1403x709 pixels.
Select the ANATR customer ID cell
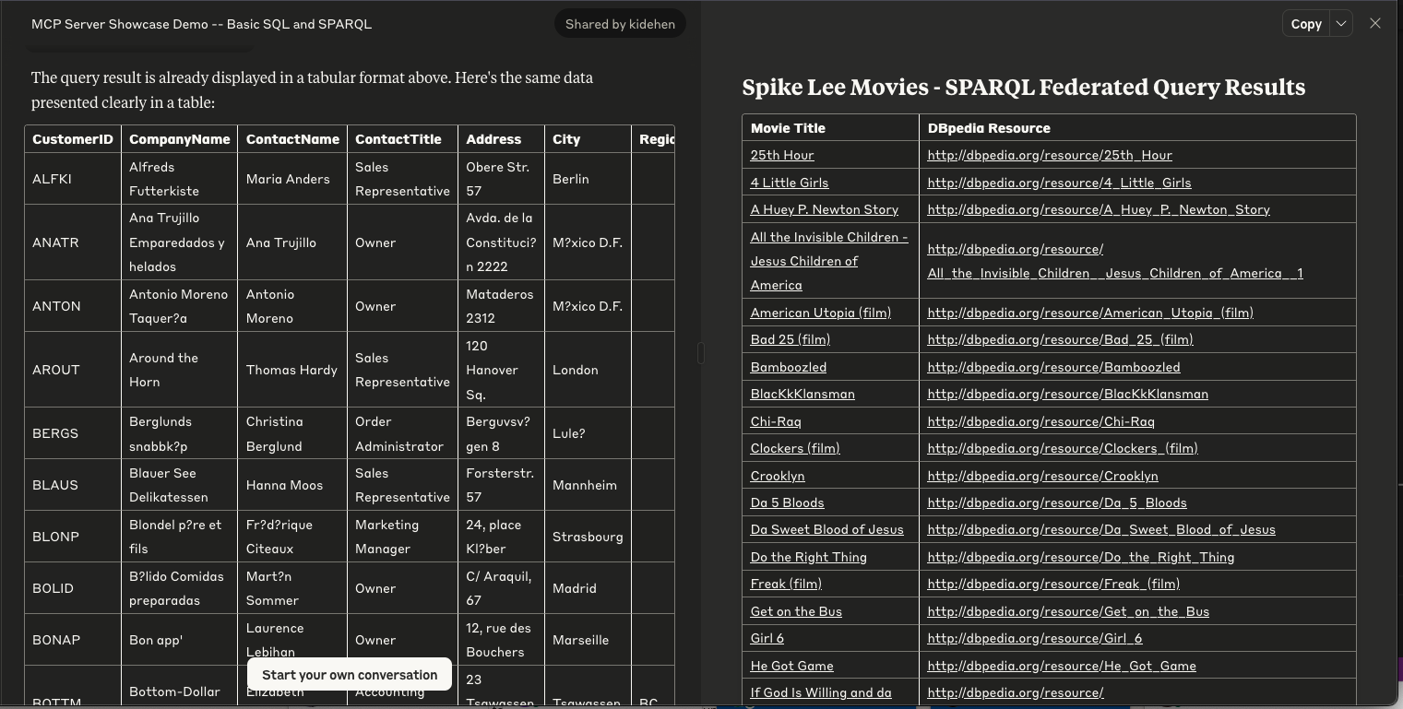click(73, 242)
